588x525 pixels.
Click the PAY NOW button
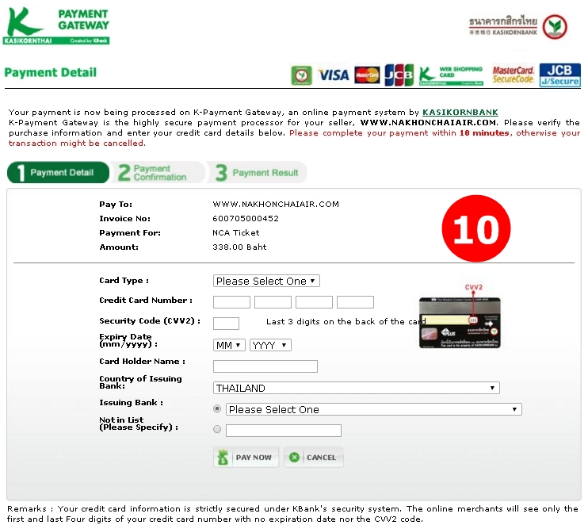coord(246,457)
